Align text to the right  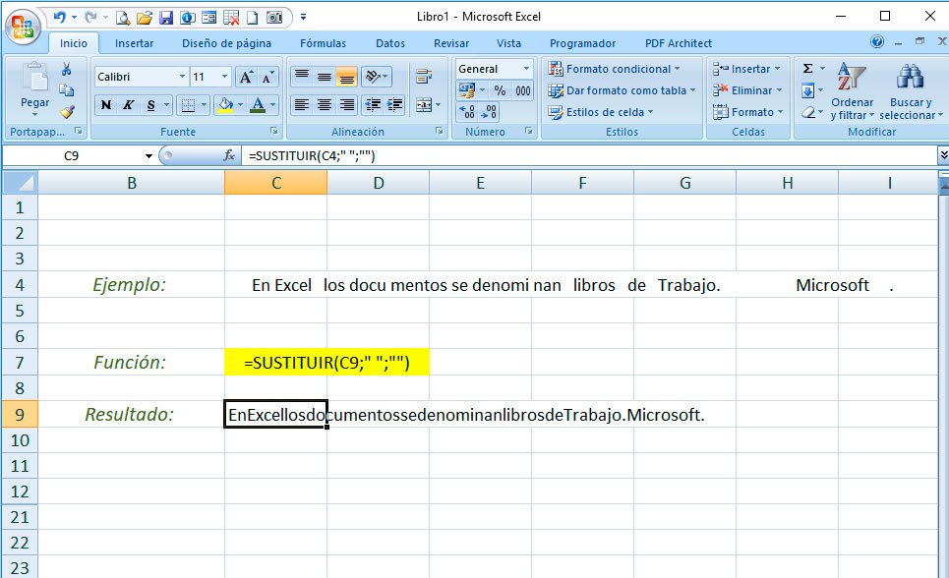(347, 105)
